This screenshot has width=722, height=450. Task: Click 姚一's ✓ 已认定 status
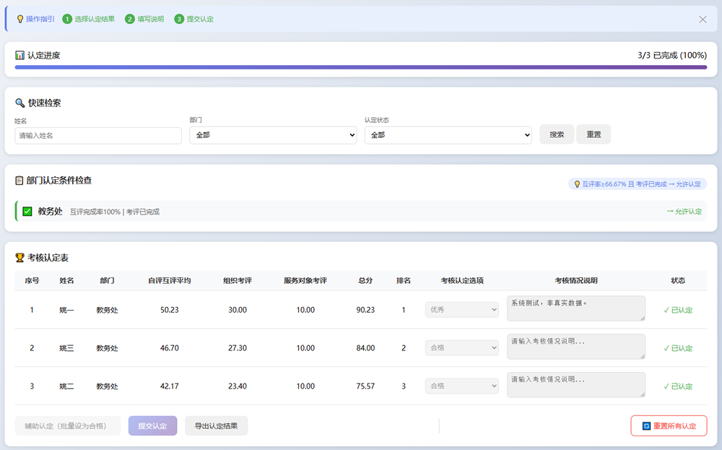point(678,310)
